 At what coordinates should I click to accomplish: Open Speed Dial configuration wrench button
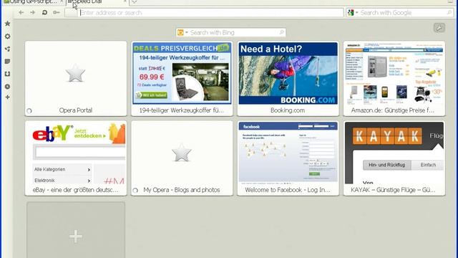(x=439, y=28)
